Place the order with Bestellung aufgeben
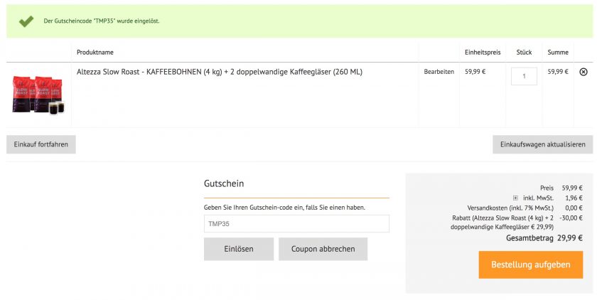The image size is (597, 300). tap(530, 264)
